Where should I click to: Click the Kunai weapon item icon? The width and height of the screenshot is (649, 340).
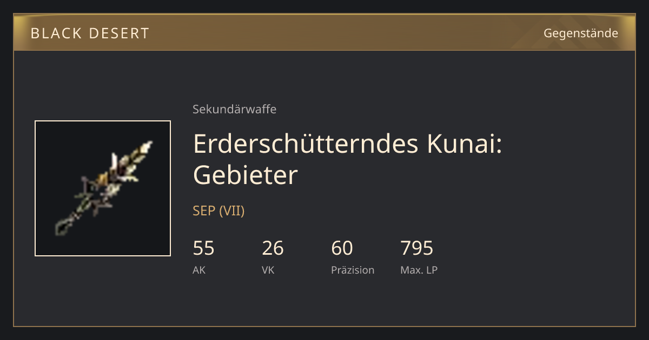tap(103, 188)
